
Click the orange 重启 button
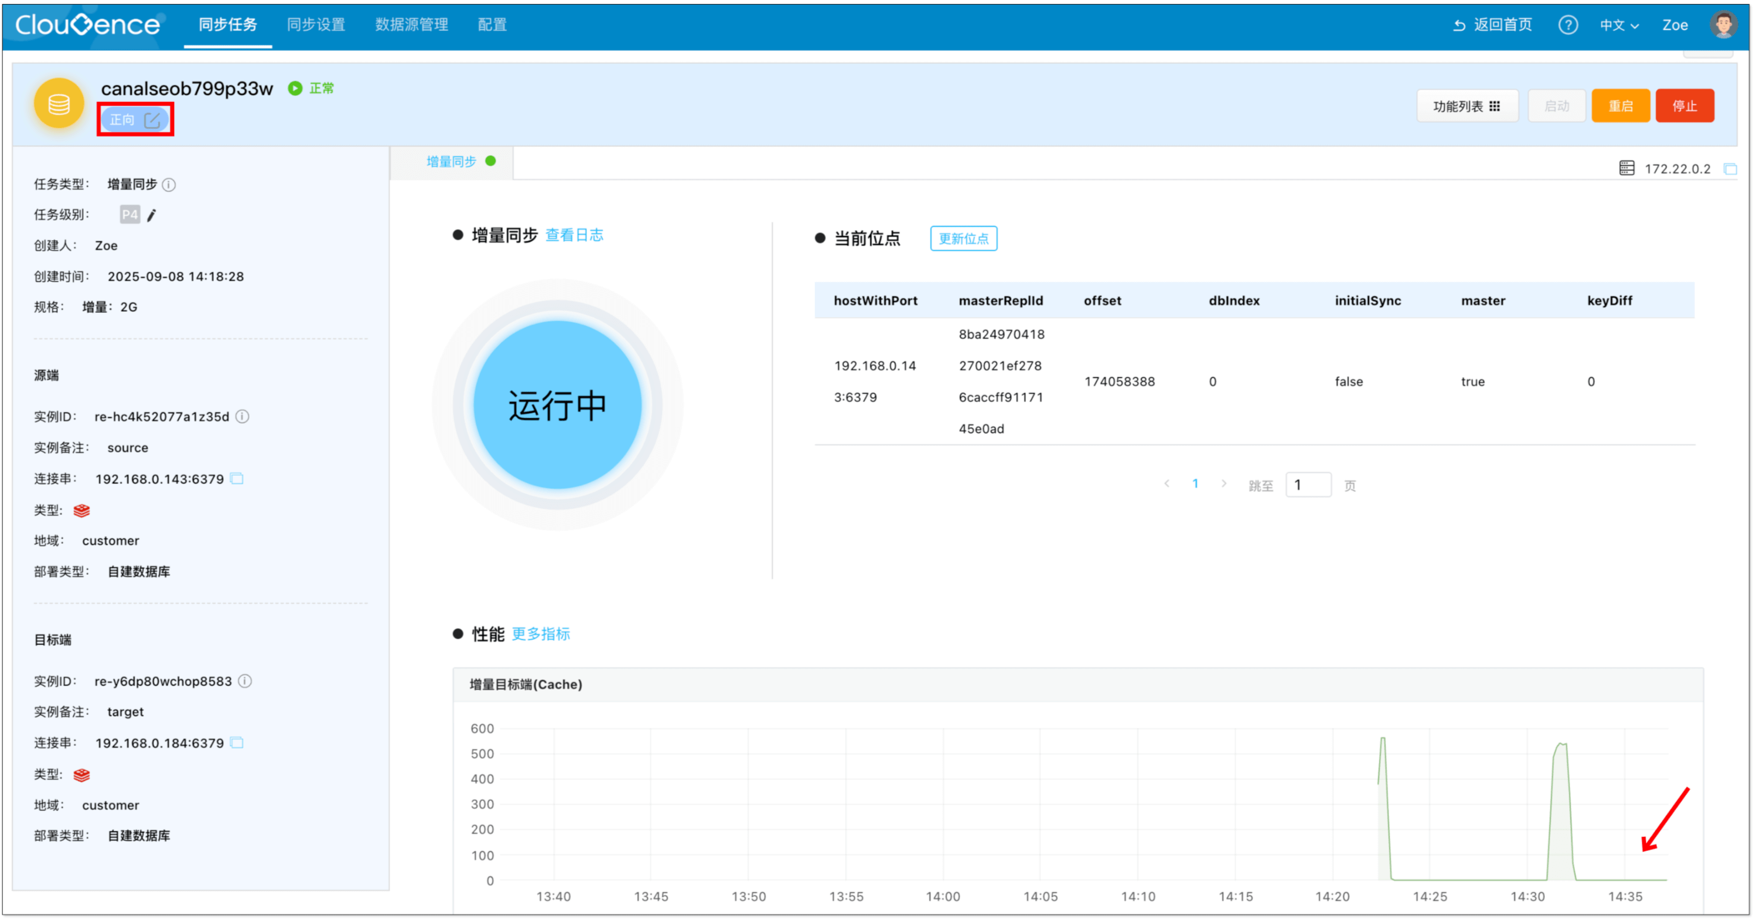pos(1621,106)
